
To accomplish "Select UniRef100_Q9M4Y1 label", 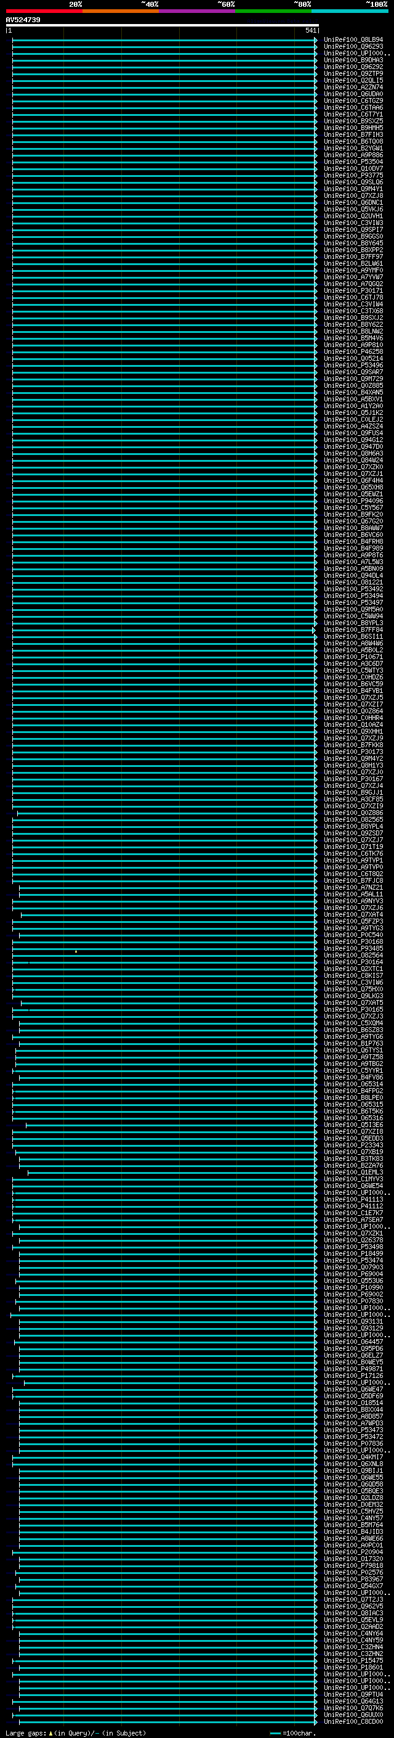I will [353, 189].
